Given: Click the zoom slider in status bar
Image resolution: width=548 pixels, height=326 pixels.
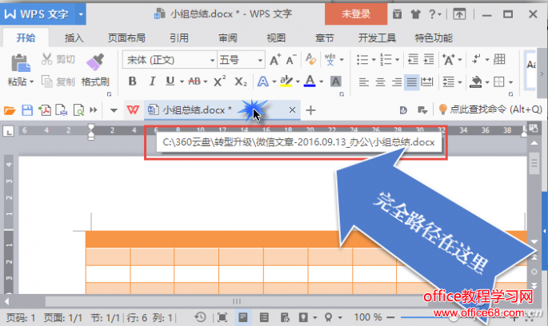Looking at the screenshot, I should [x=454, y=317].
